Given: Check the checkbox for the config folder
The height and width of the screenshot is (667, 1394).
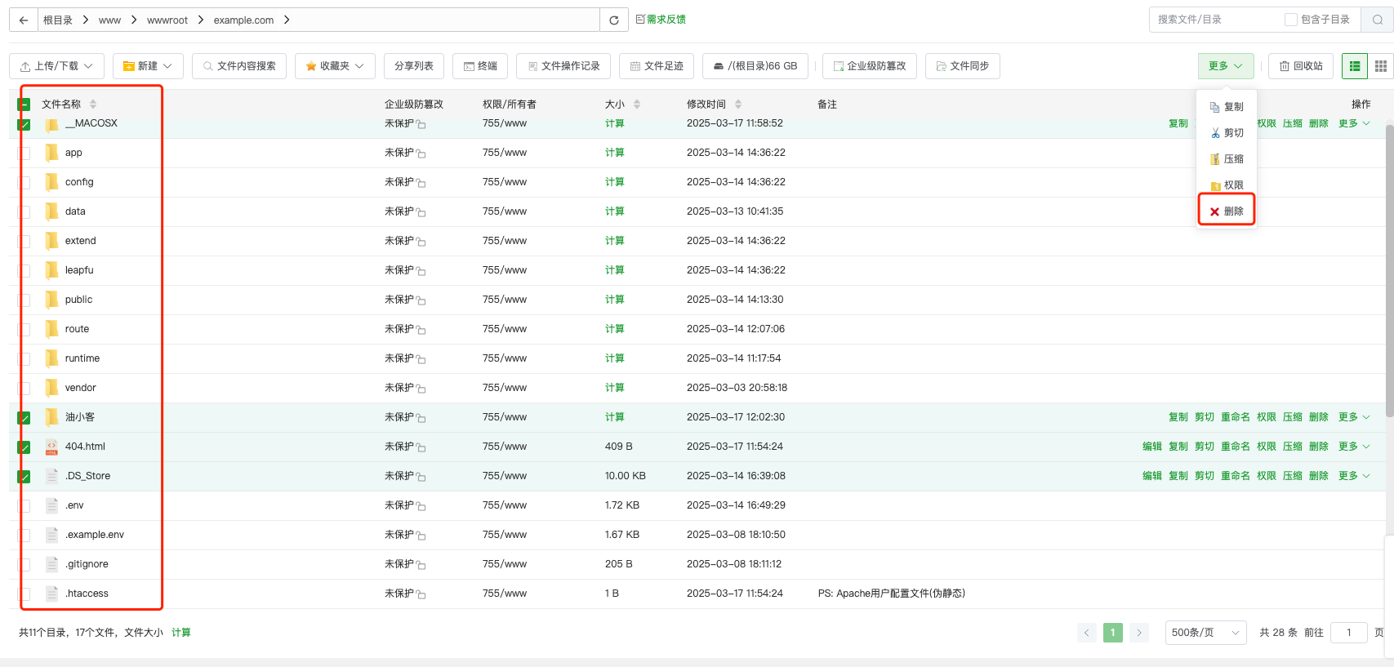Looking at the screenshot, I should (24, 183).
